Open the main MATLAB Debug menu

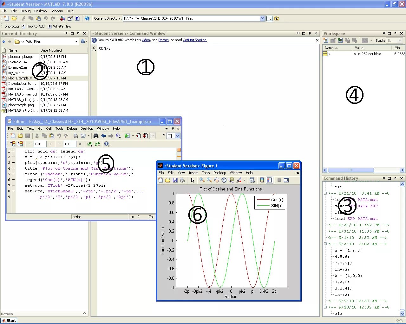point(25,11)
